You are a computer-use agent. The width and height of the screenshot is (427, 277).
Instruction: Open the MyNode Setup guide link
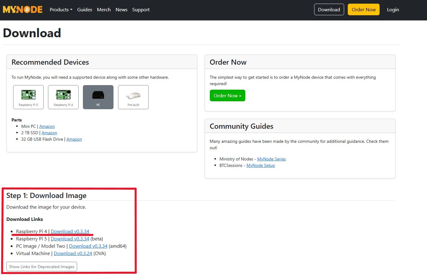point(261,165)
